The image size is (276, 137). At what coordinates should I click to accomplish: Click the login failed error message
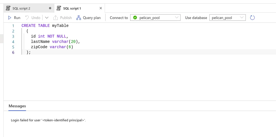48,120
